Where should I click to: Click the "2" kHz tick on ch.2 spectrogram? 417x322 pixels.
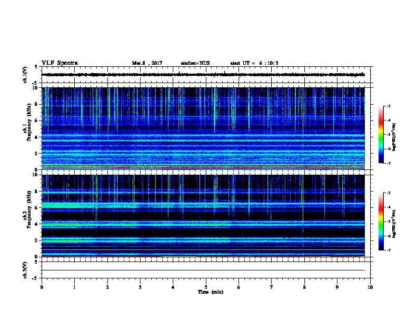pyautogui.click(x=37, y=240)
